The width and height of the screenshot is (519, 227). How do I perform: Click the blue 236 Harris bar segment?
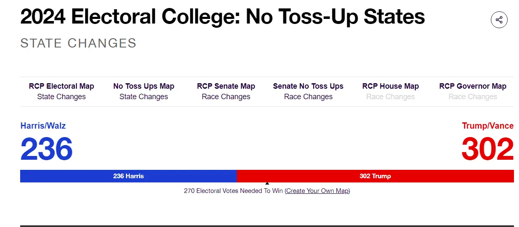128,176
